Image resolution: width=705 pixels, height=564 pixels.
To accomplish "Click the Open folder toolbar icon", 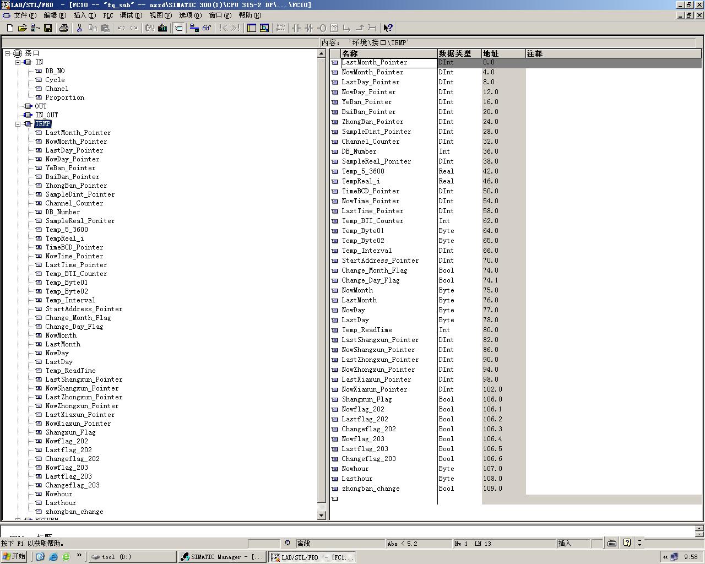I will click(22, 28).
